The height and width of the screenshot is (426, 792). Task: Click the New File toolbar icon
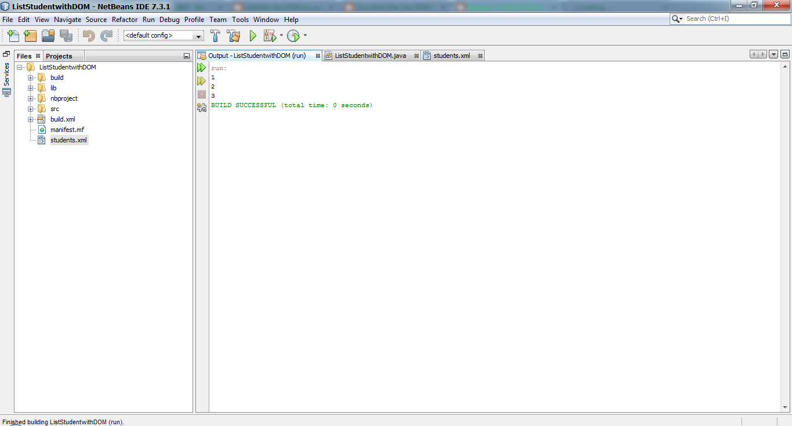tap(13, 36)
